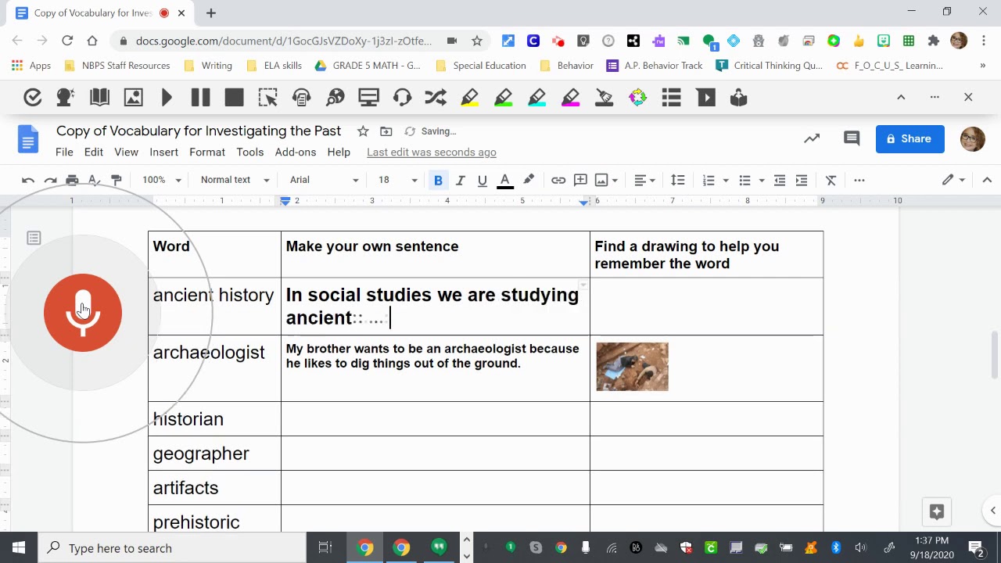Image resolution: width=1001 pixels, height=563 pixels.
Task: Collapse the Read&Write toolbar
Action: [901, 97]
